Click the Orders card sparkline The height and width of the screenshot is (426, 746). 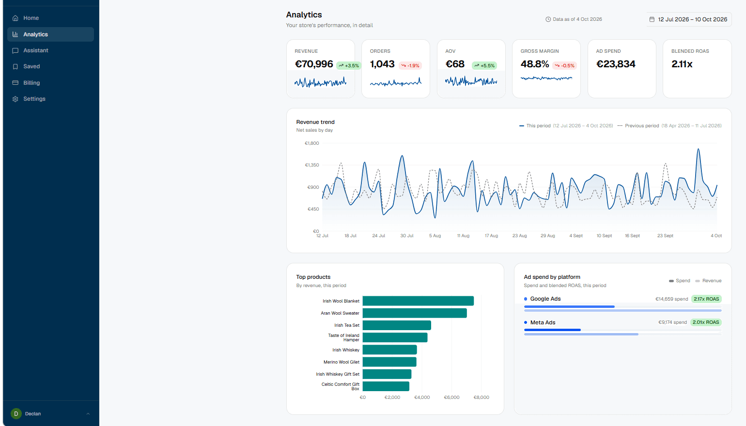[x=396, y=82]
